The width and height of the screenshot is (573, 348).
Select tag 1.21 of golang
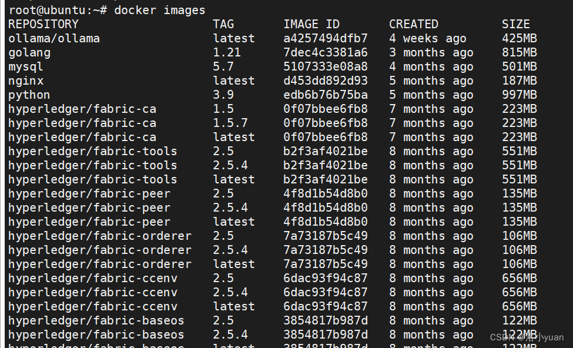pyautogui.click(x=227, y=53)
